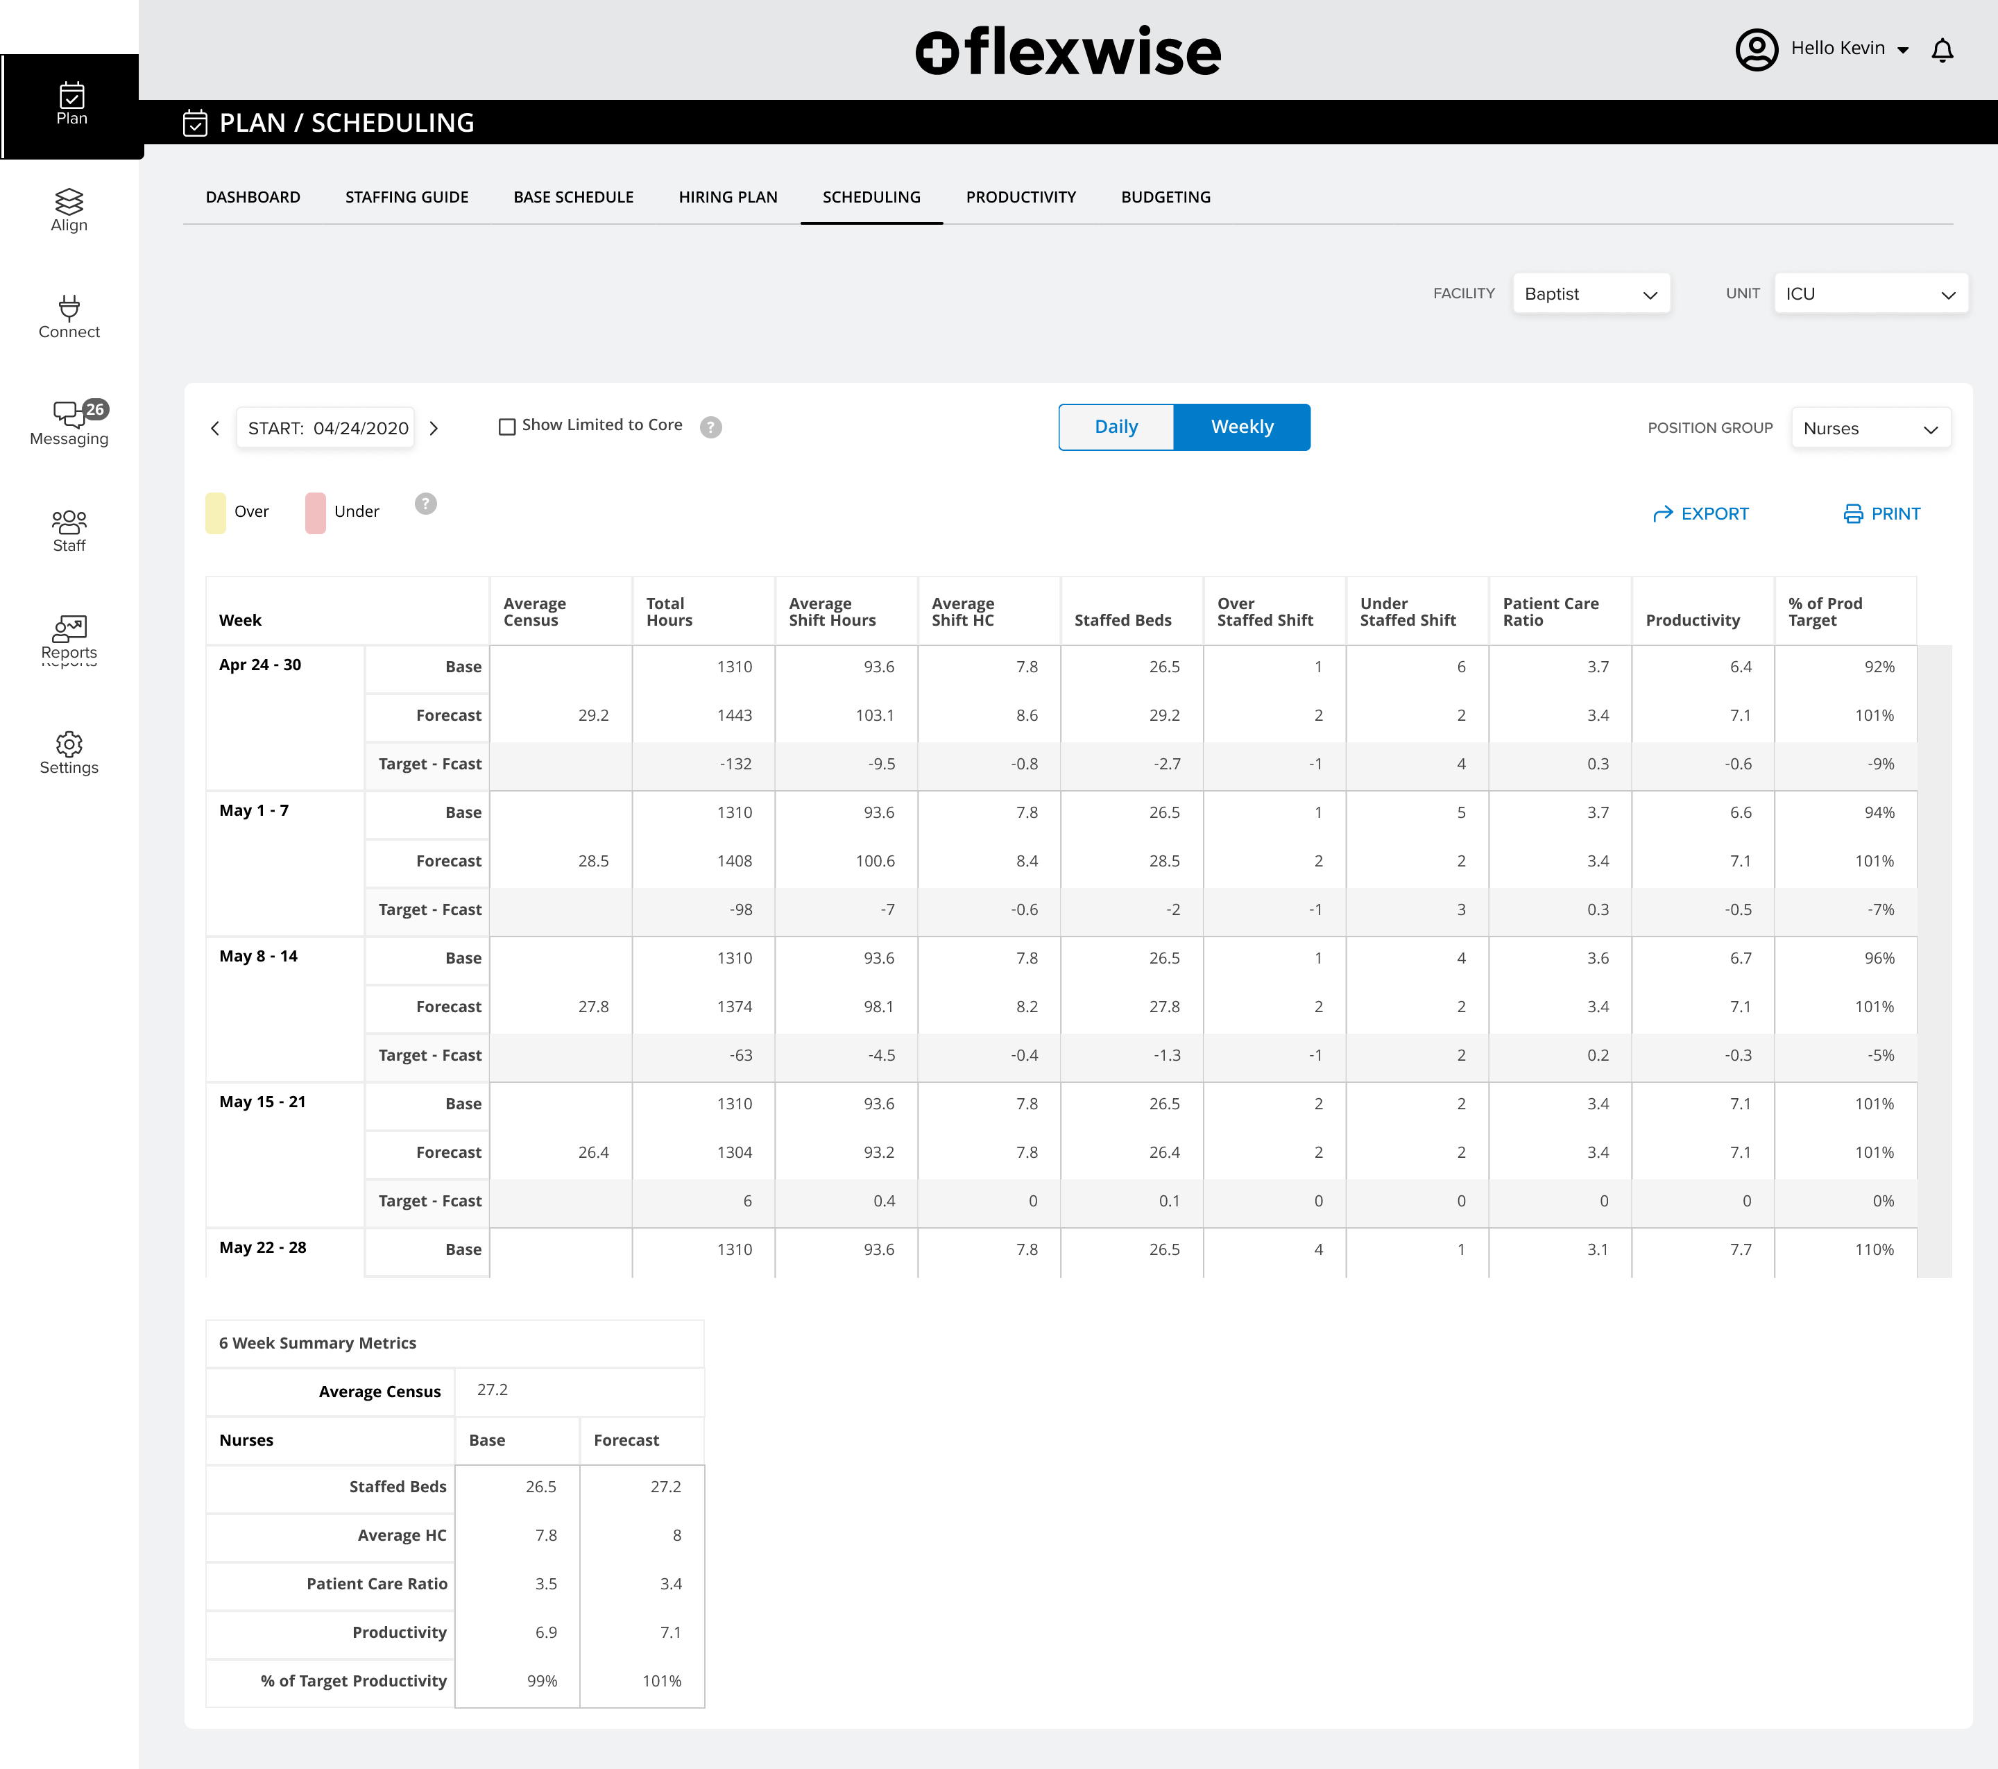Viewport: 1998px width, 1769px height.
Task: Click the Apr 24 - 30 week row
Action: [1061, 718]
